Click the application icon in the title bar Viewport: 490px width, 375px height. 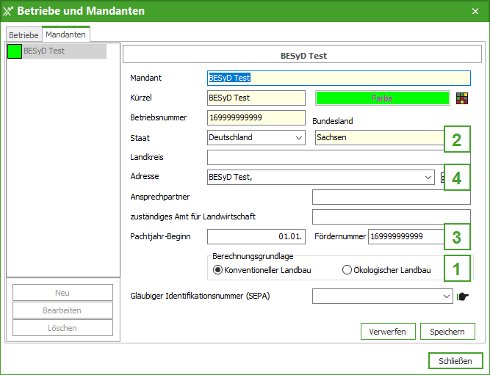point(9,11)
